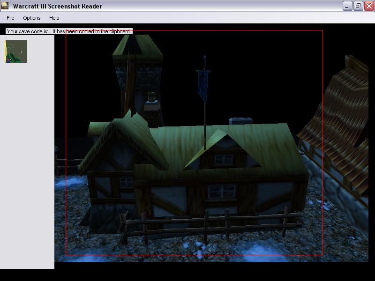Open the Help menu
375x281 pixels.
pos(54,18)
